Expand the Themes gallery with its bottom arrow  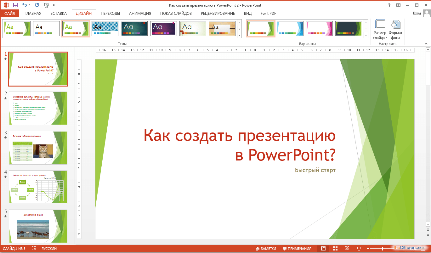pos(239,35)
